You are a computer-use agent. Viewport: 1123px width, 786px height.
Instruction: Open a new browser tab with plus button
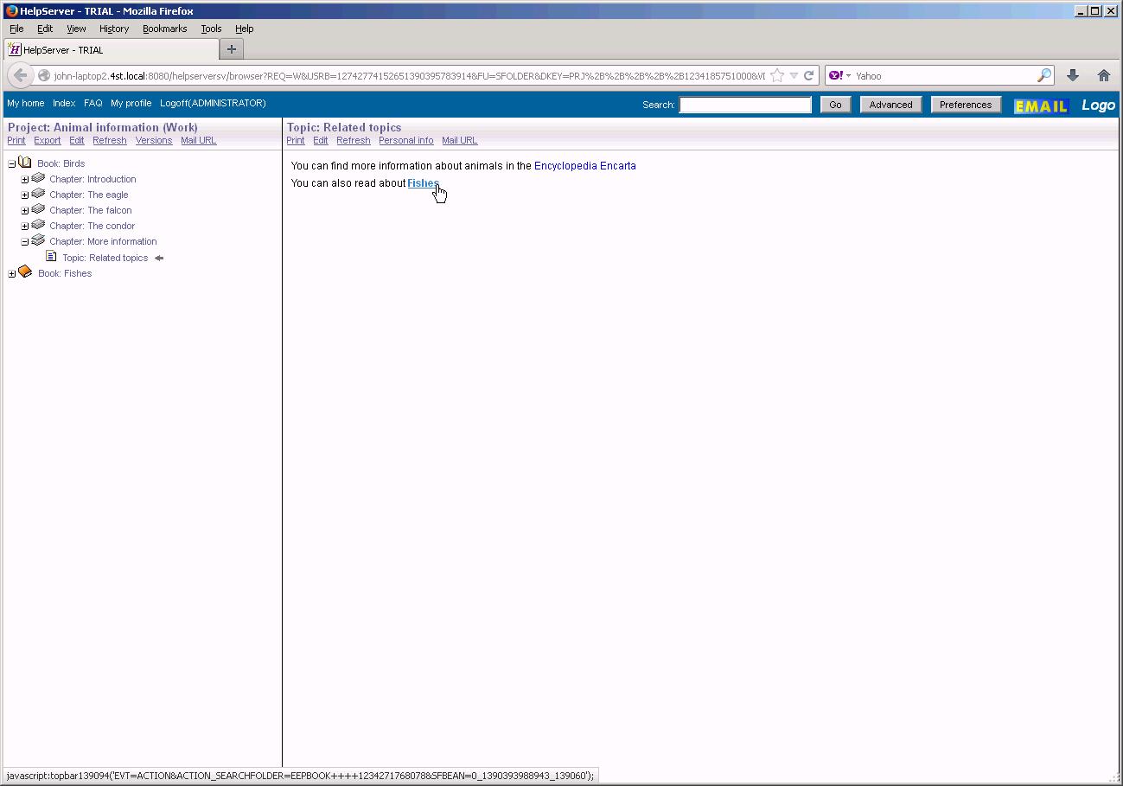[x=231, y=49]
